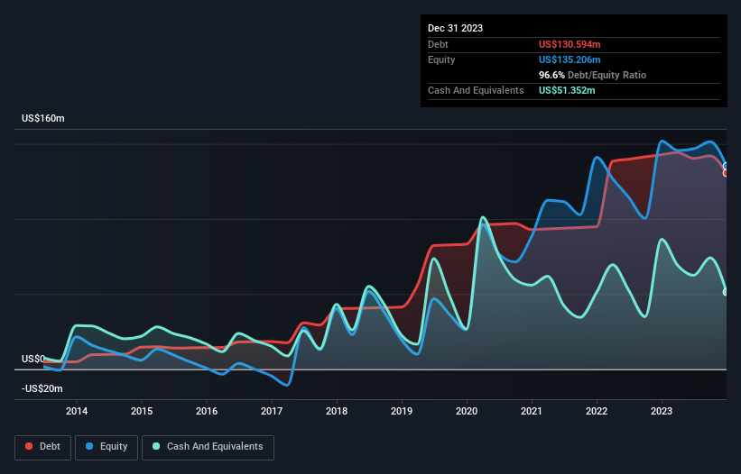Select the 2023 x-axis label
Image resolution: width=741 pixels, height=474 pixels.
point(662,411)
